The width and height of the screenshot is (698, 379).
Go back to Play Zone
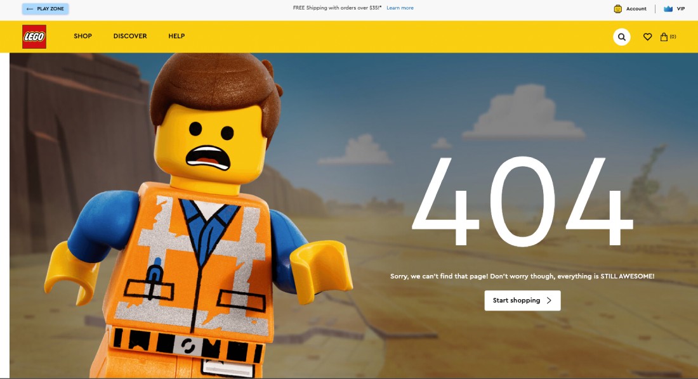46,9
